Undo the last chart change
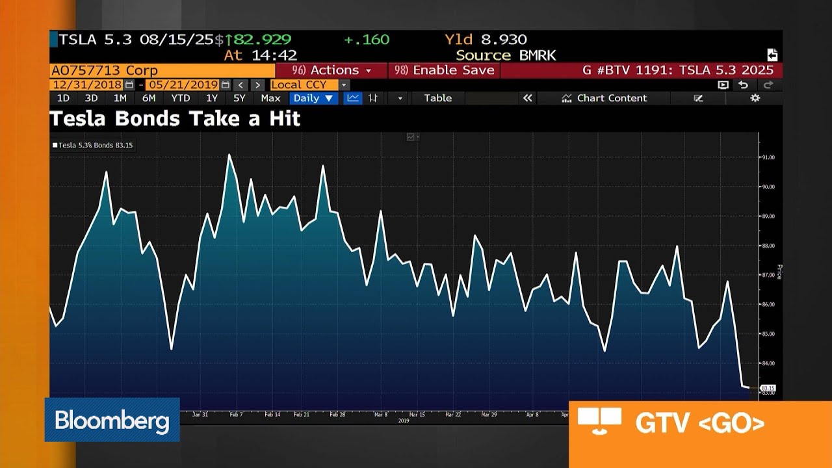The height and width of the screenshot is (468, 832). (744, 85)
